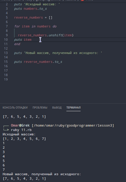This screenshot has height=182, width=126.
Task: Click the 'ruby 11.rb' command in terminal
Action: (21, 130)
